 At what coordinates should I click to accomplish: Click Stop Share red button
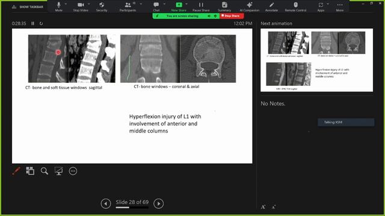[232, 16]
